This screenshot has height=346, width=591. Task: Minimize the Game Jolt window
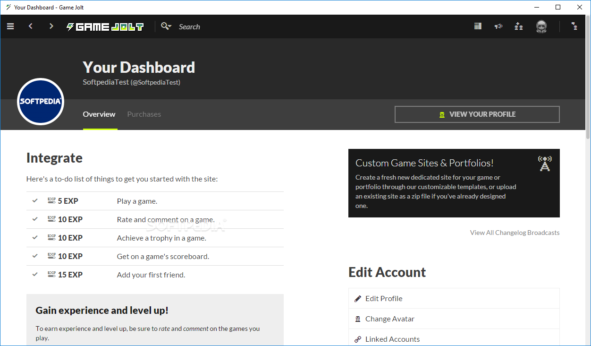click(x=536, y=7)
